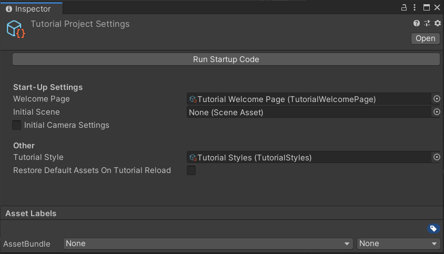The width and height of the screenshot is (444, 254).
Task: Open the Inspector three-dot options menu
Action: click(415, 8)
